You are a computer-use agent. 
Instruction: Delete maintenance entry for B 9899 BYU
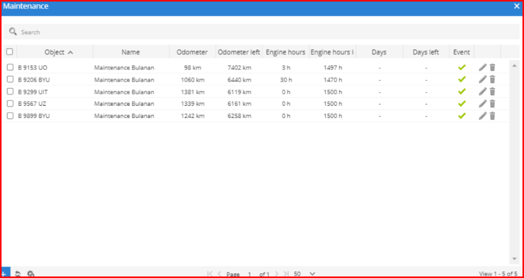tap(492, 116)
